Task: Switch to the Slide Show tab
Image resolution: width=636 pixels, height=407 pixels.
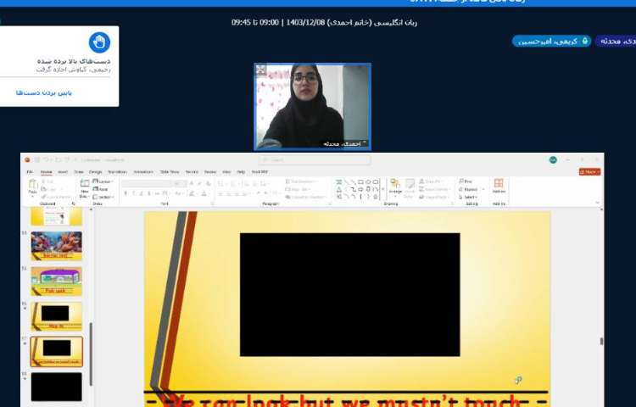Action: [170, 172]
